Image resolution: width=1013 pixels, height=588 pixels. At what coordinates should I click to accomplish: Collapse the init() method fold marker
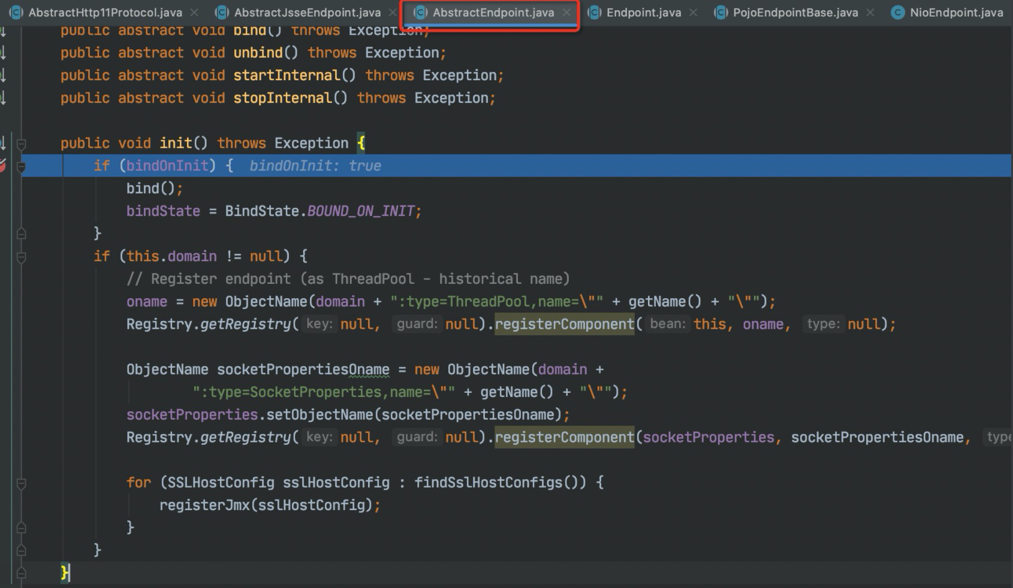(22, 144)
